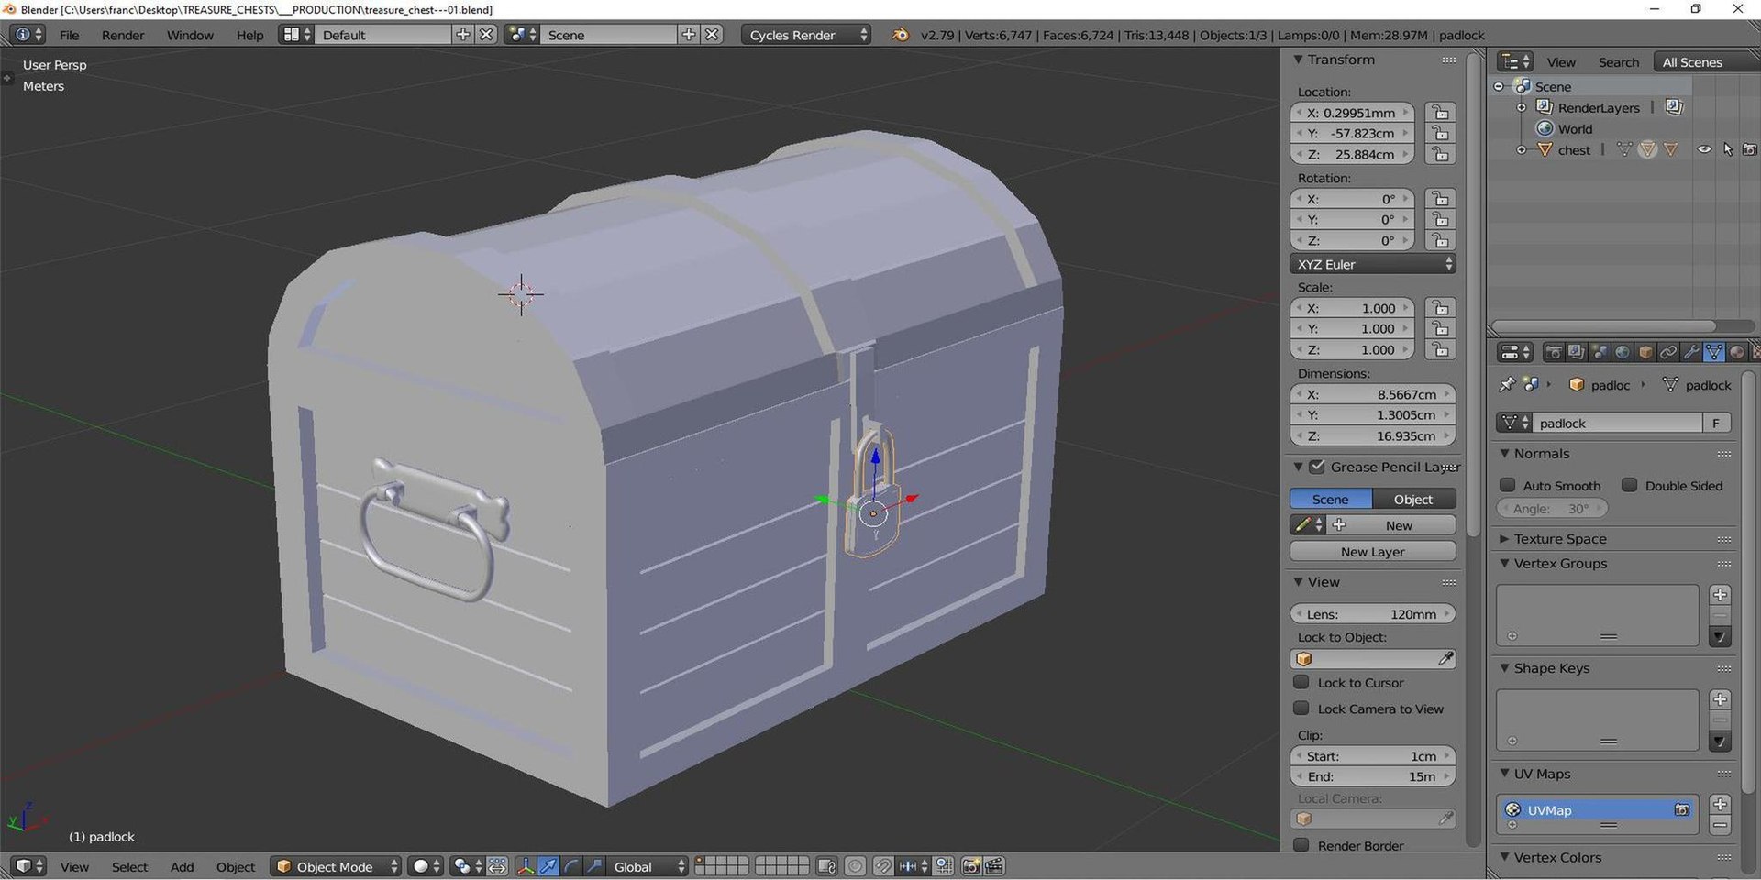This screenshot has width=1761, height=880.
Task: Open the Render properties camera tab
Action: click(1554, 352)
